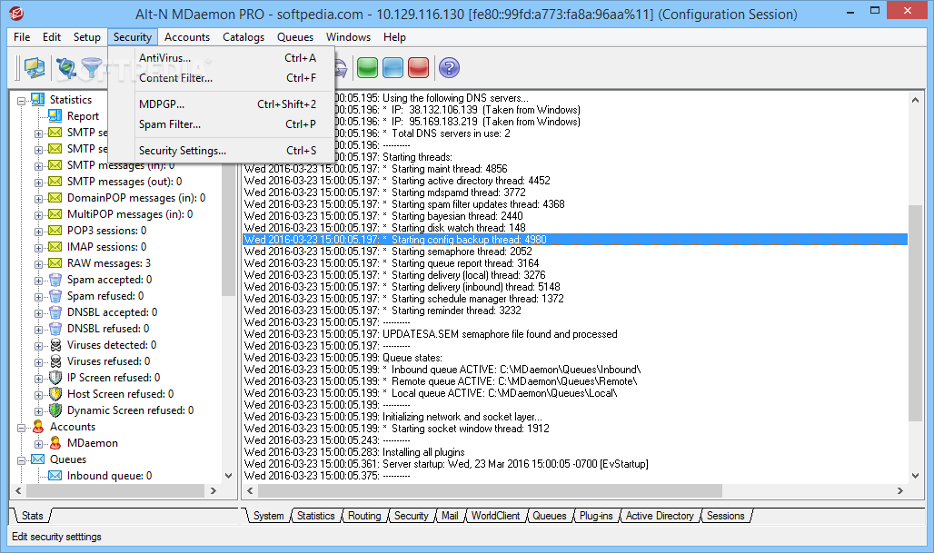Viewport: 934px width, 553px height.
Task: Click the shield icon beside Host Screen refused
Action: click(55, 393)
